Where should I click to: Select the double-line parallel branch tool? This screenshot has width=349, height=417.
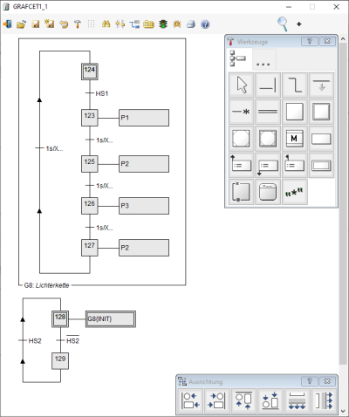(268, 112)
